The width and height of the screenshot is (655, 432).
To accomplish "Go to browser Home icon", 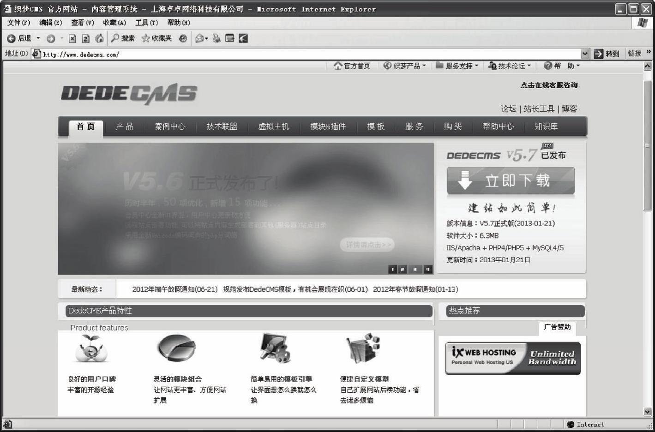I will [x=99, y=38].
